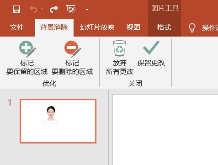
Task: Select slide 1 thumbnail
Action: pyautogui.click(x=58, y=121)
